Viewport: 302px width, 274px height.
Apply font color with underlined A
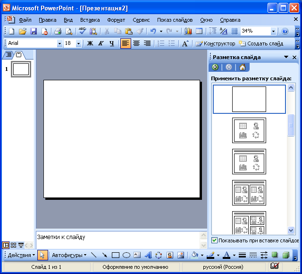(x=226, y=255)
